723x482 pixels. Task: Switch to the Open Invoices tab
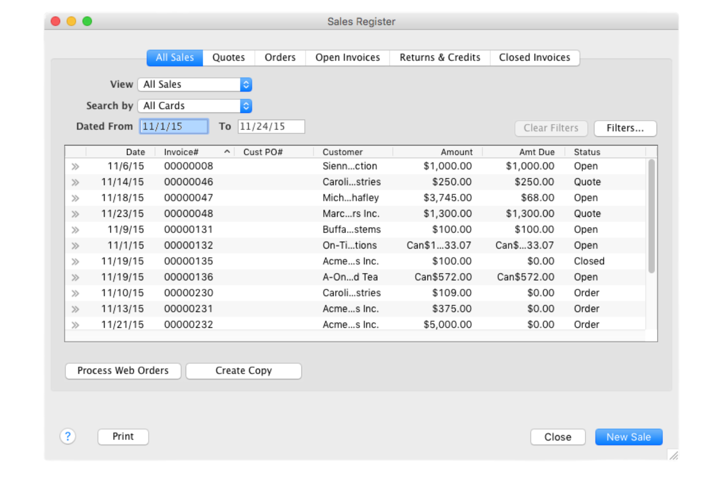(x=347, y=58)
